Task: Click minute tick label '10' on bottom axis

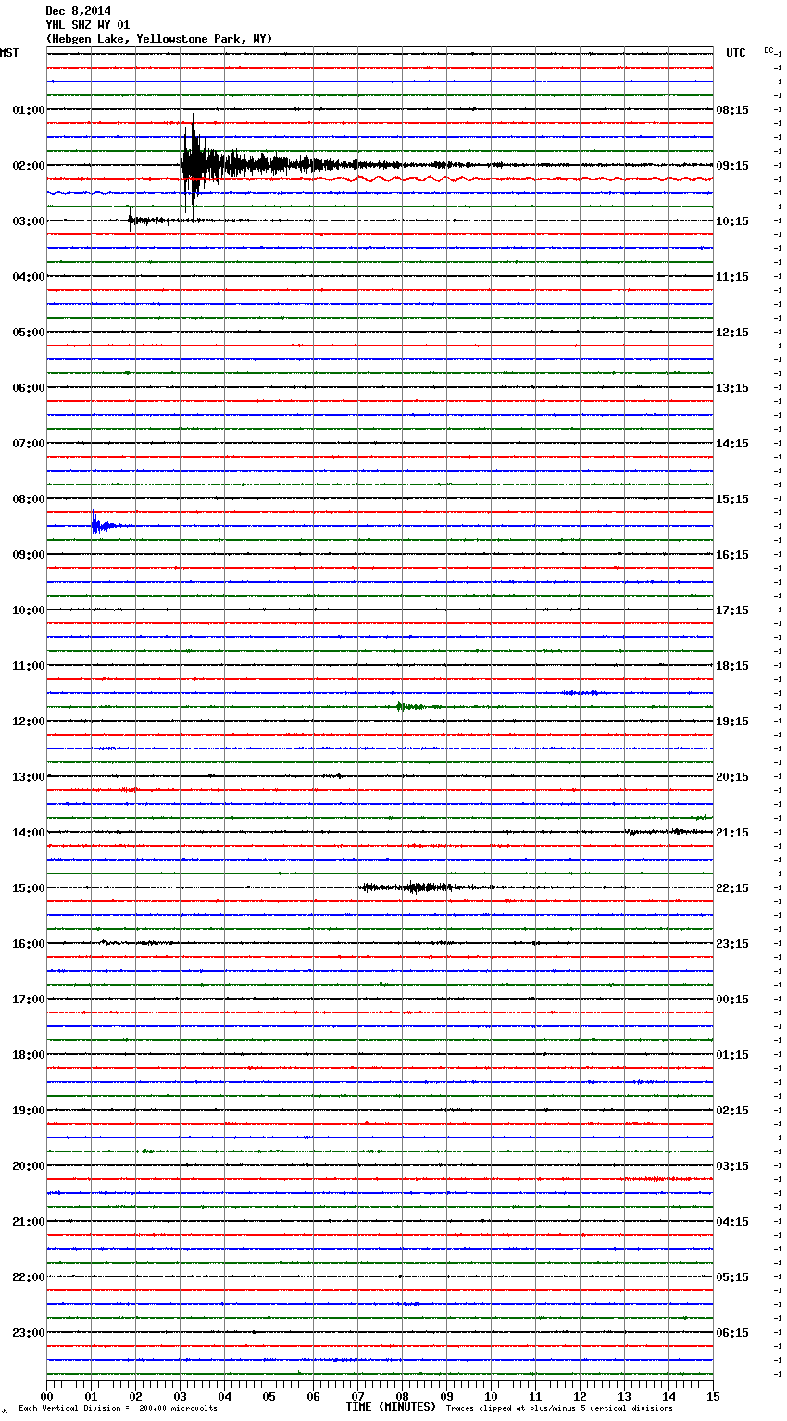Action: coord(491,1396)
